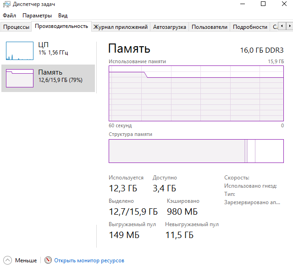The width and height of the screenshot is (293, 271).
Task: Select the Память memory graph thumbnail
Action: (19, 78)
